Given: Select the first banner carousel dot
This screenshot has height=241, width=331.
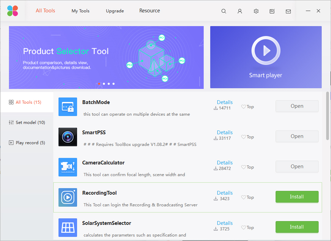Looking at the screenshot, I should click(x=99, y=84).
